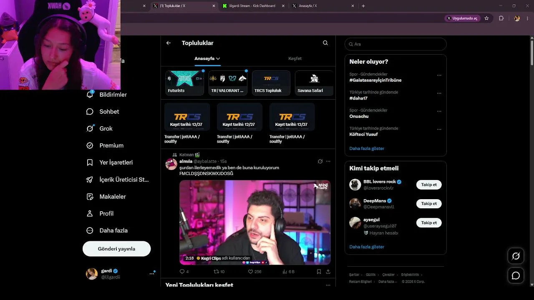Switch to lilgardi Stream Kick Dashboard tab
534x300 pixels.
tap(253, 6)
